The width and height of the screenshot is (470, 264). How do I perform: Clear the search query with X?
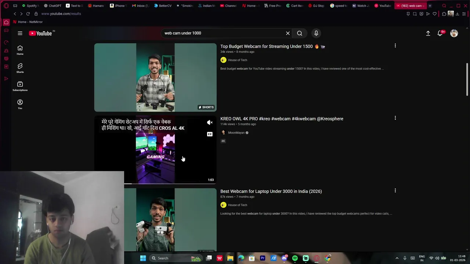pyautogui.click(x=288, y=33)
